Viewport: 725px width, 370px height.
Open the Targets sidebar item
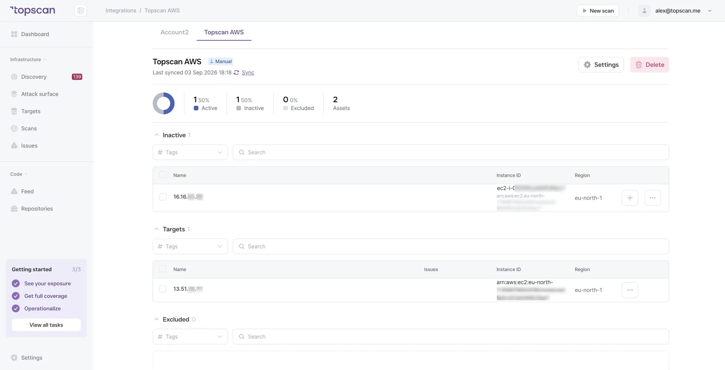point(31,111)
